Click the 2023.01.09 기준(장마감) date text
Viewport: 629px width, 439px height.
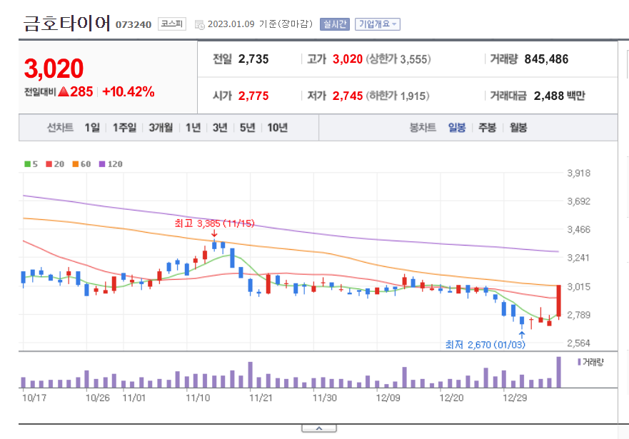(260, 24)
